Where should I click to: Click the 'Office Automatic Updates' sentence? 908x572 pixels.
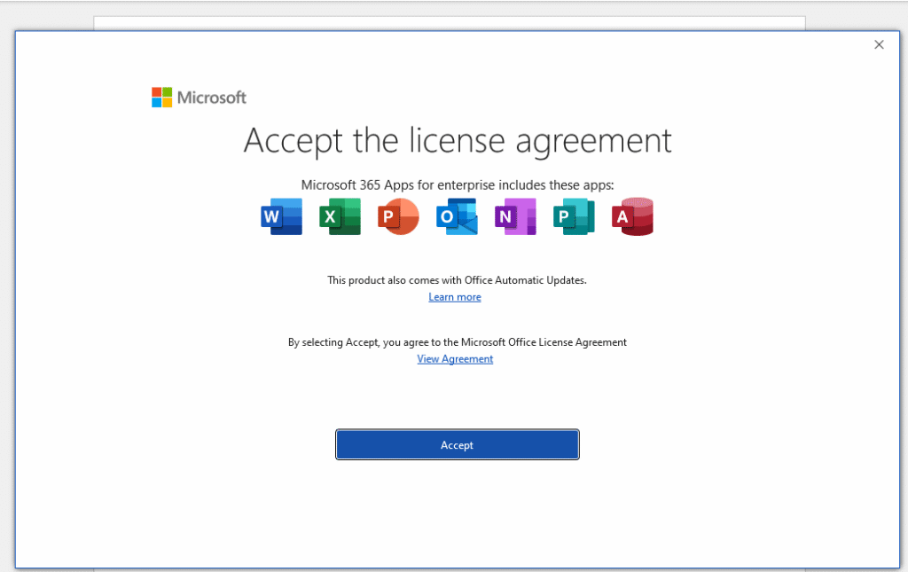[x=457, y=280]
